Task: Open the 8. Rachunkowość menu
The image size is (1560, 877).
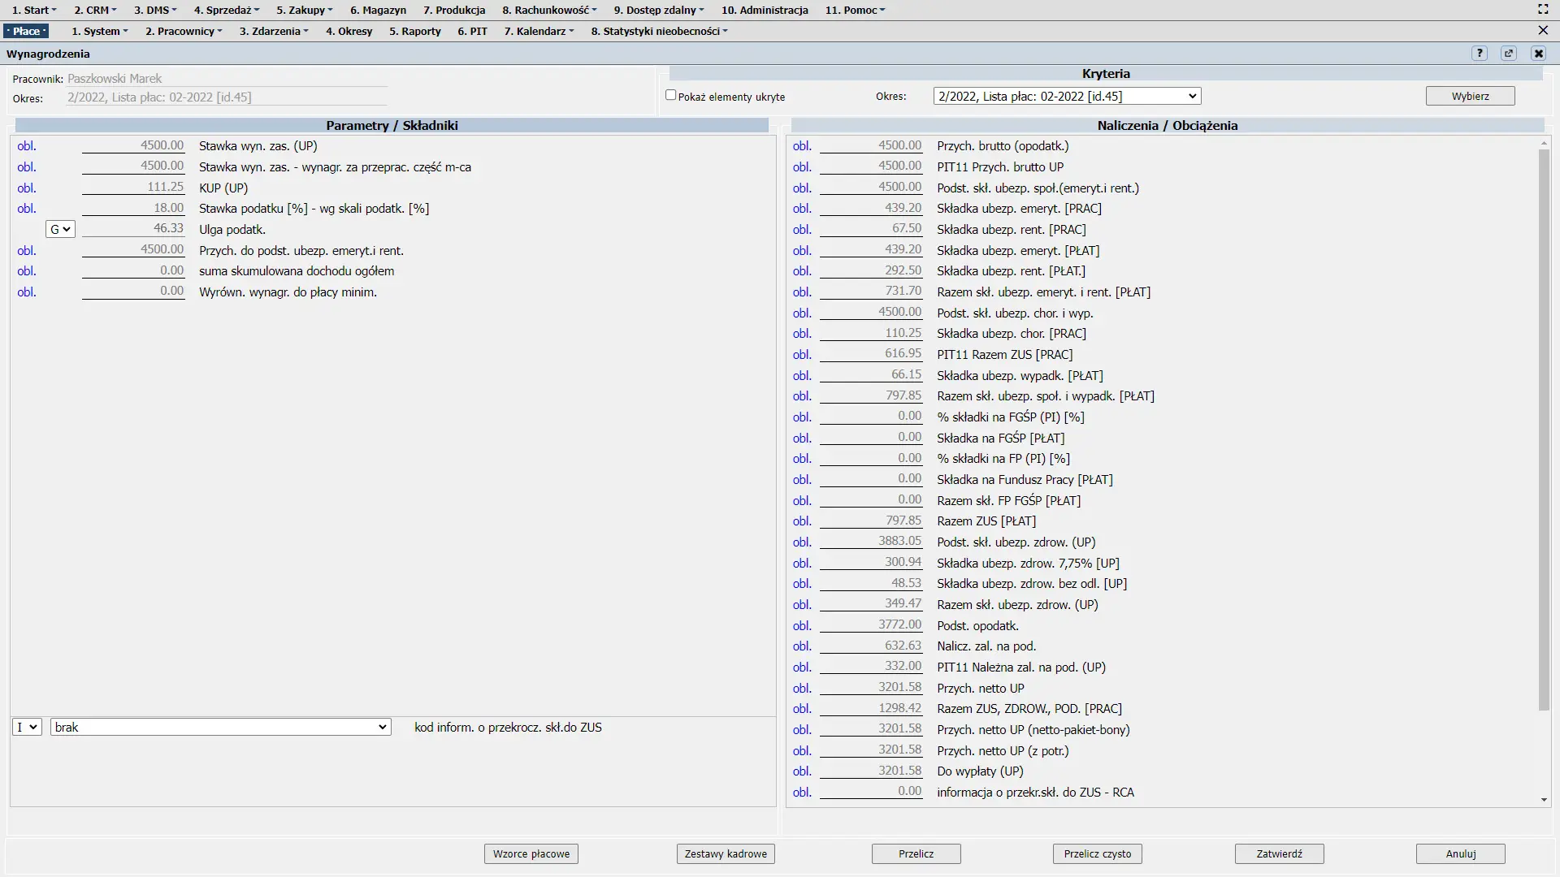Action: coord(549,10)
